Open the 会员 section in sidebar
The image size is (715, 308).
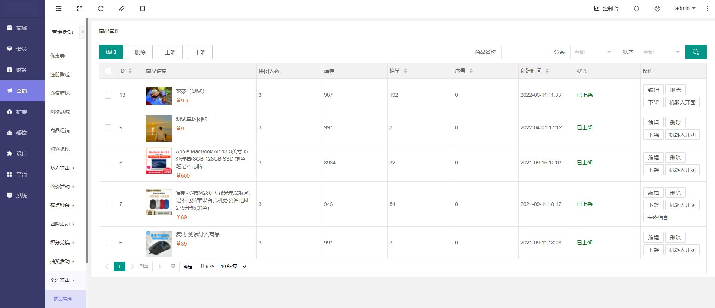(22, 49)
